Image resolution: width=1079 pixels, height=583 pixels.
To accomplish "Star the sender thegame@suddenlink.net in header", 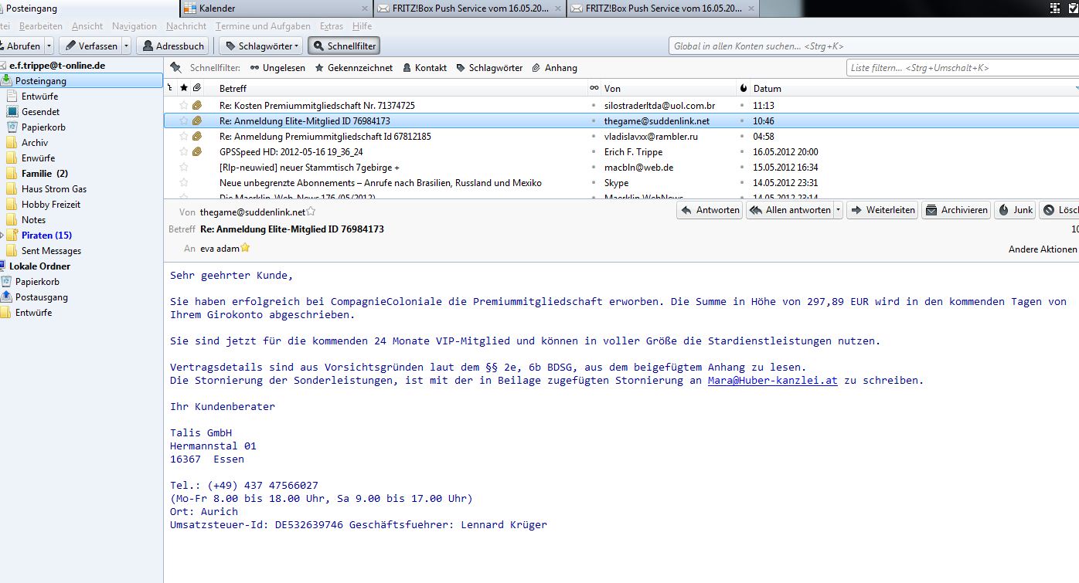I will (311, 212).
